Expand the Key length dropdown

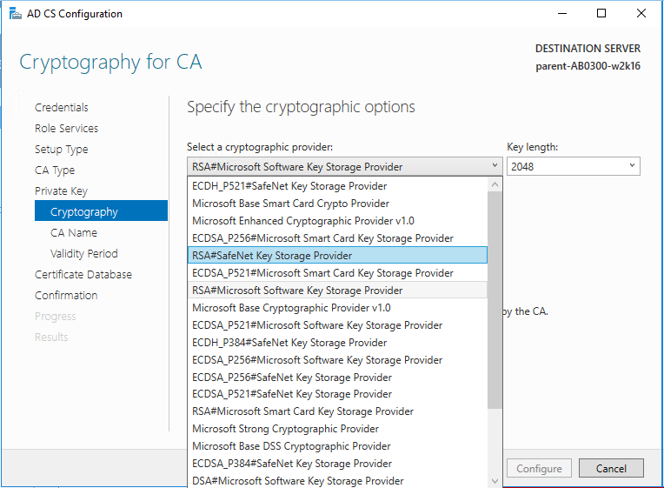(x=574, y=166)
